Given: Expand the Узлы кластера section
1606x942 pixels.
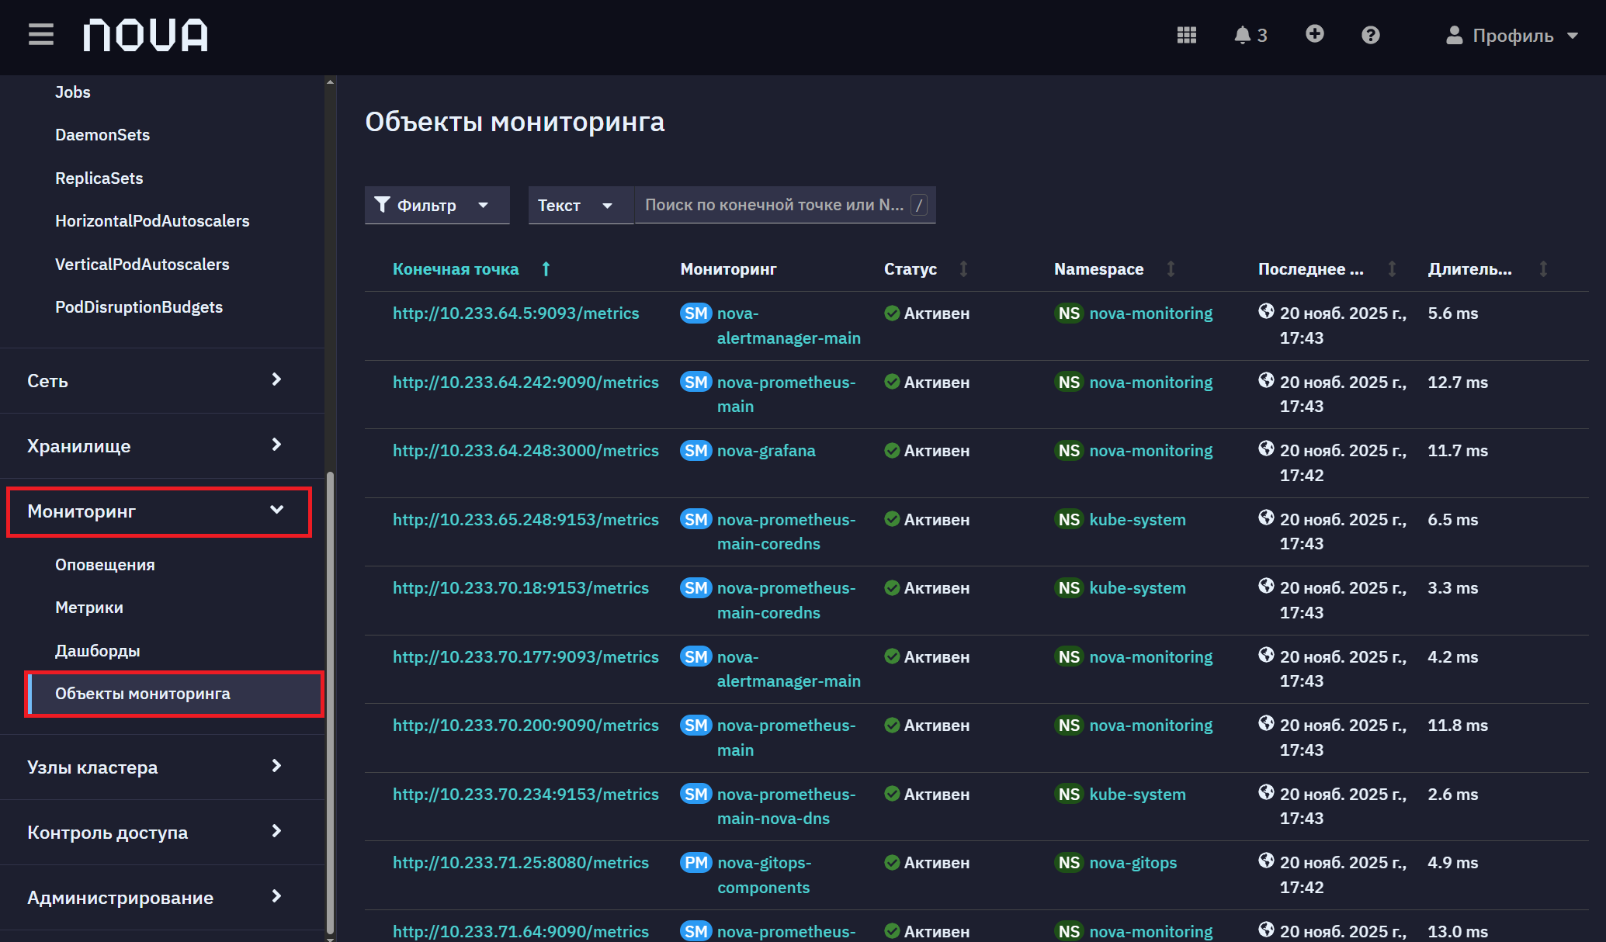Looking at the screenshot, I should pos(162,767).
